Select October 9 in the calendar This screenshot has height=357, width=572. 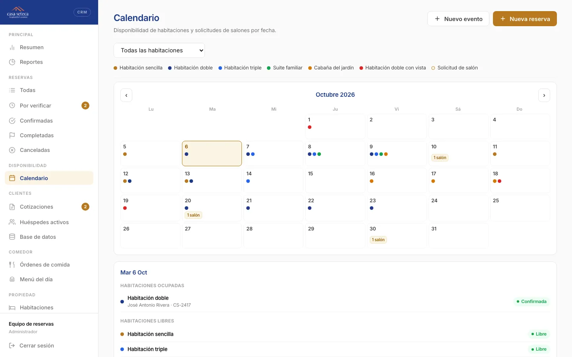[x=397, y=154]
